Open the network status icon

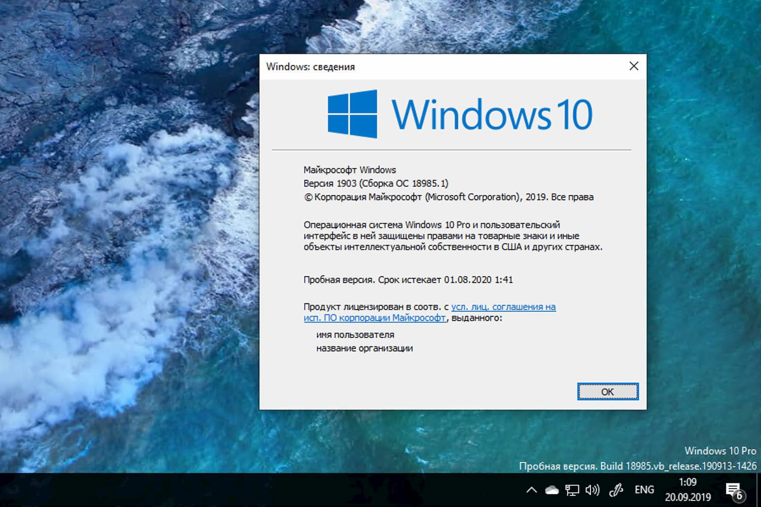click(x=573, y=490)
